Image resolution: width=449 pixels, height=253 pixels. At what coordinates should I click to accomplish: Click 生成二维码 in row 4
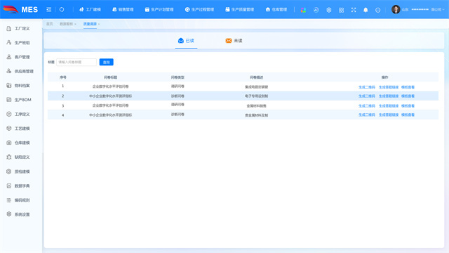tap(367, 115)
